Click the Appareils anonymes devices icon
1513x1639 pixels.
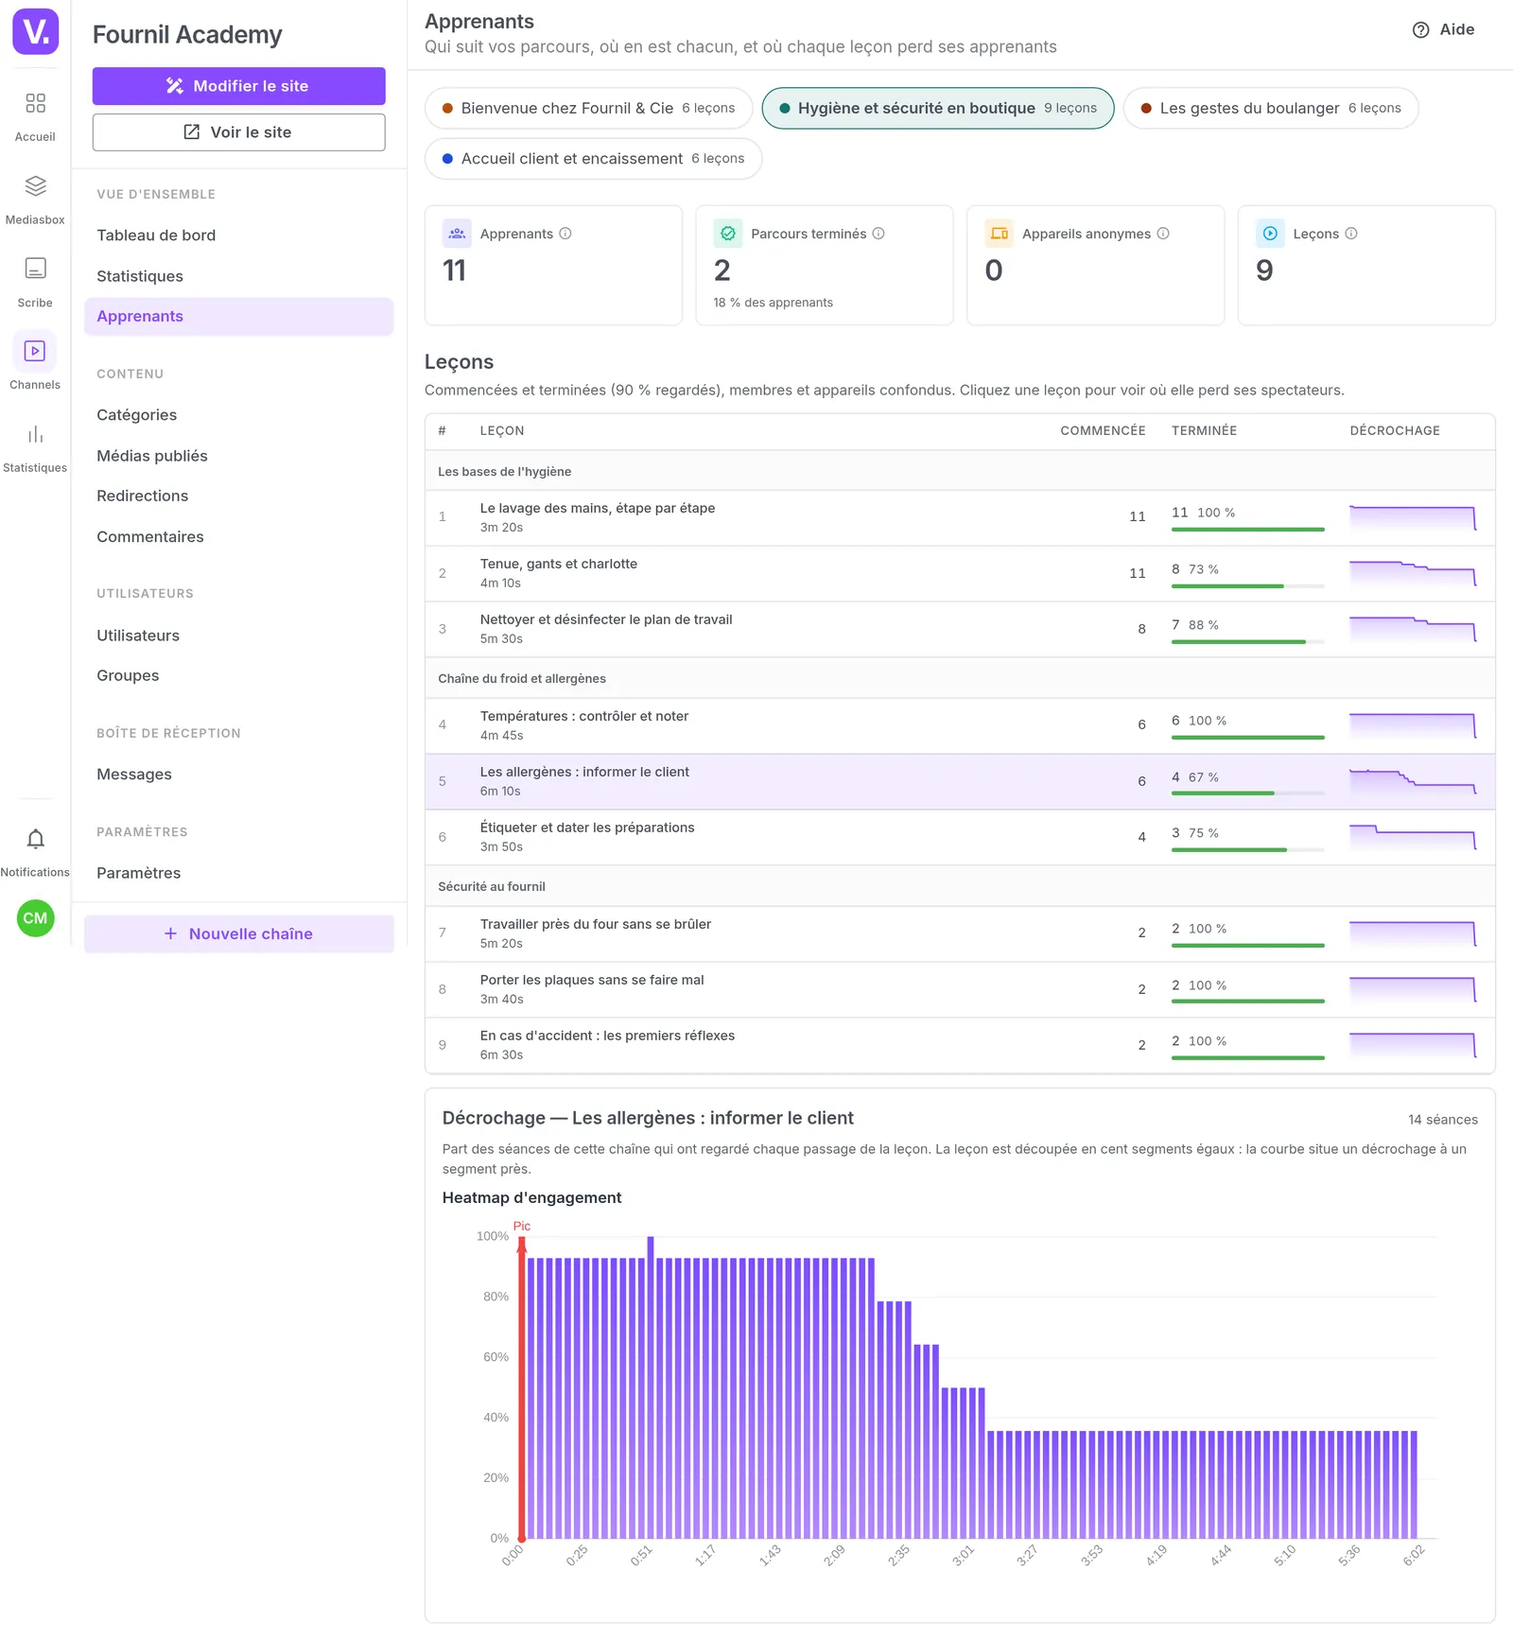[1000, 234]
